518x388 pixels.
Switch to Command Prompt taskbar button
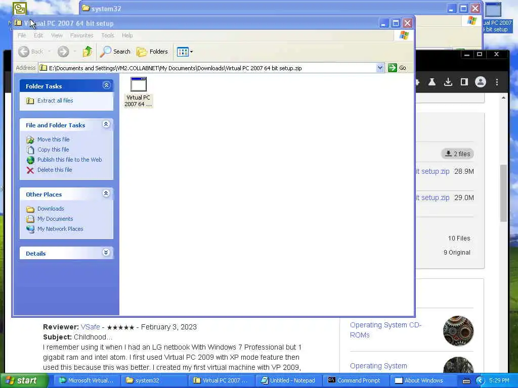[356, 380]
